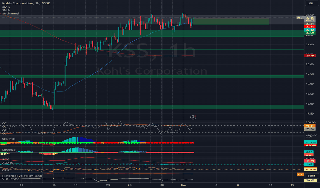
Task: Select the SRchannel indicator label
Action: tap(11, 13)
